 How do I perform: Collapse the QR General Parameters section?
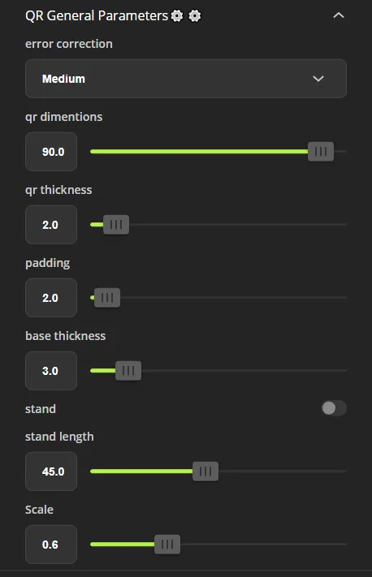point(339,15)
